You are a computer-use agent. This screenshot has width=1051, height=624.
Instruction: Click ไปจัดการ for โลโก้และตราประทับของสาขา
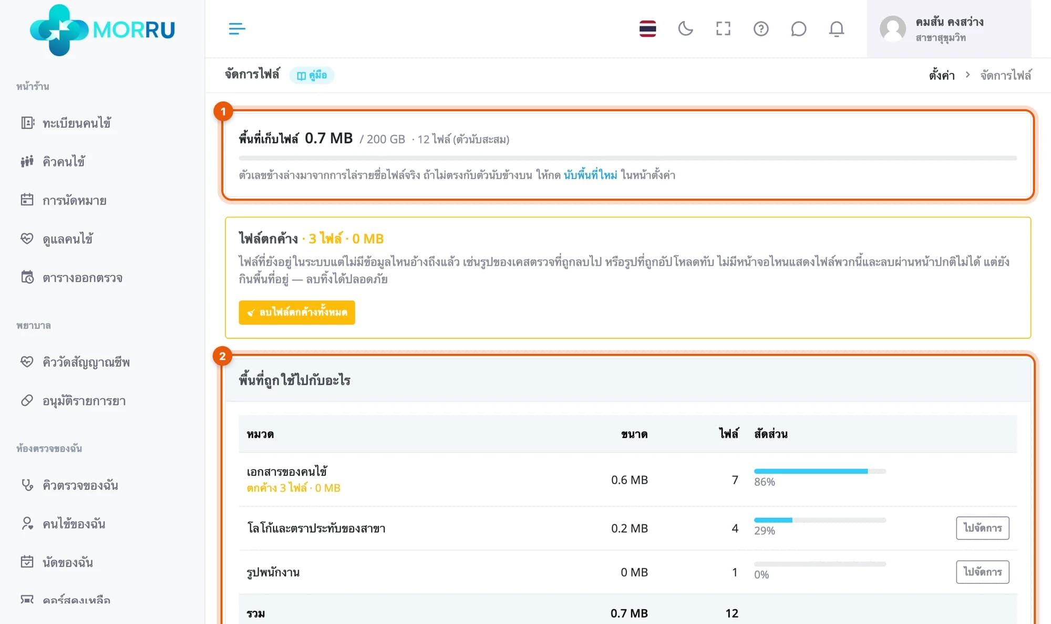coord(982,528)
